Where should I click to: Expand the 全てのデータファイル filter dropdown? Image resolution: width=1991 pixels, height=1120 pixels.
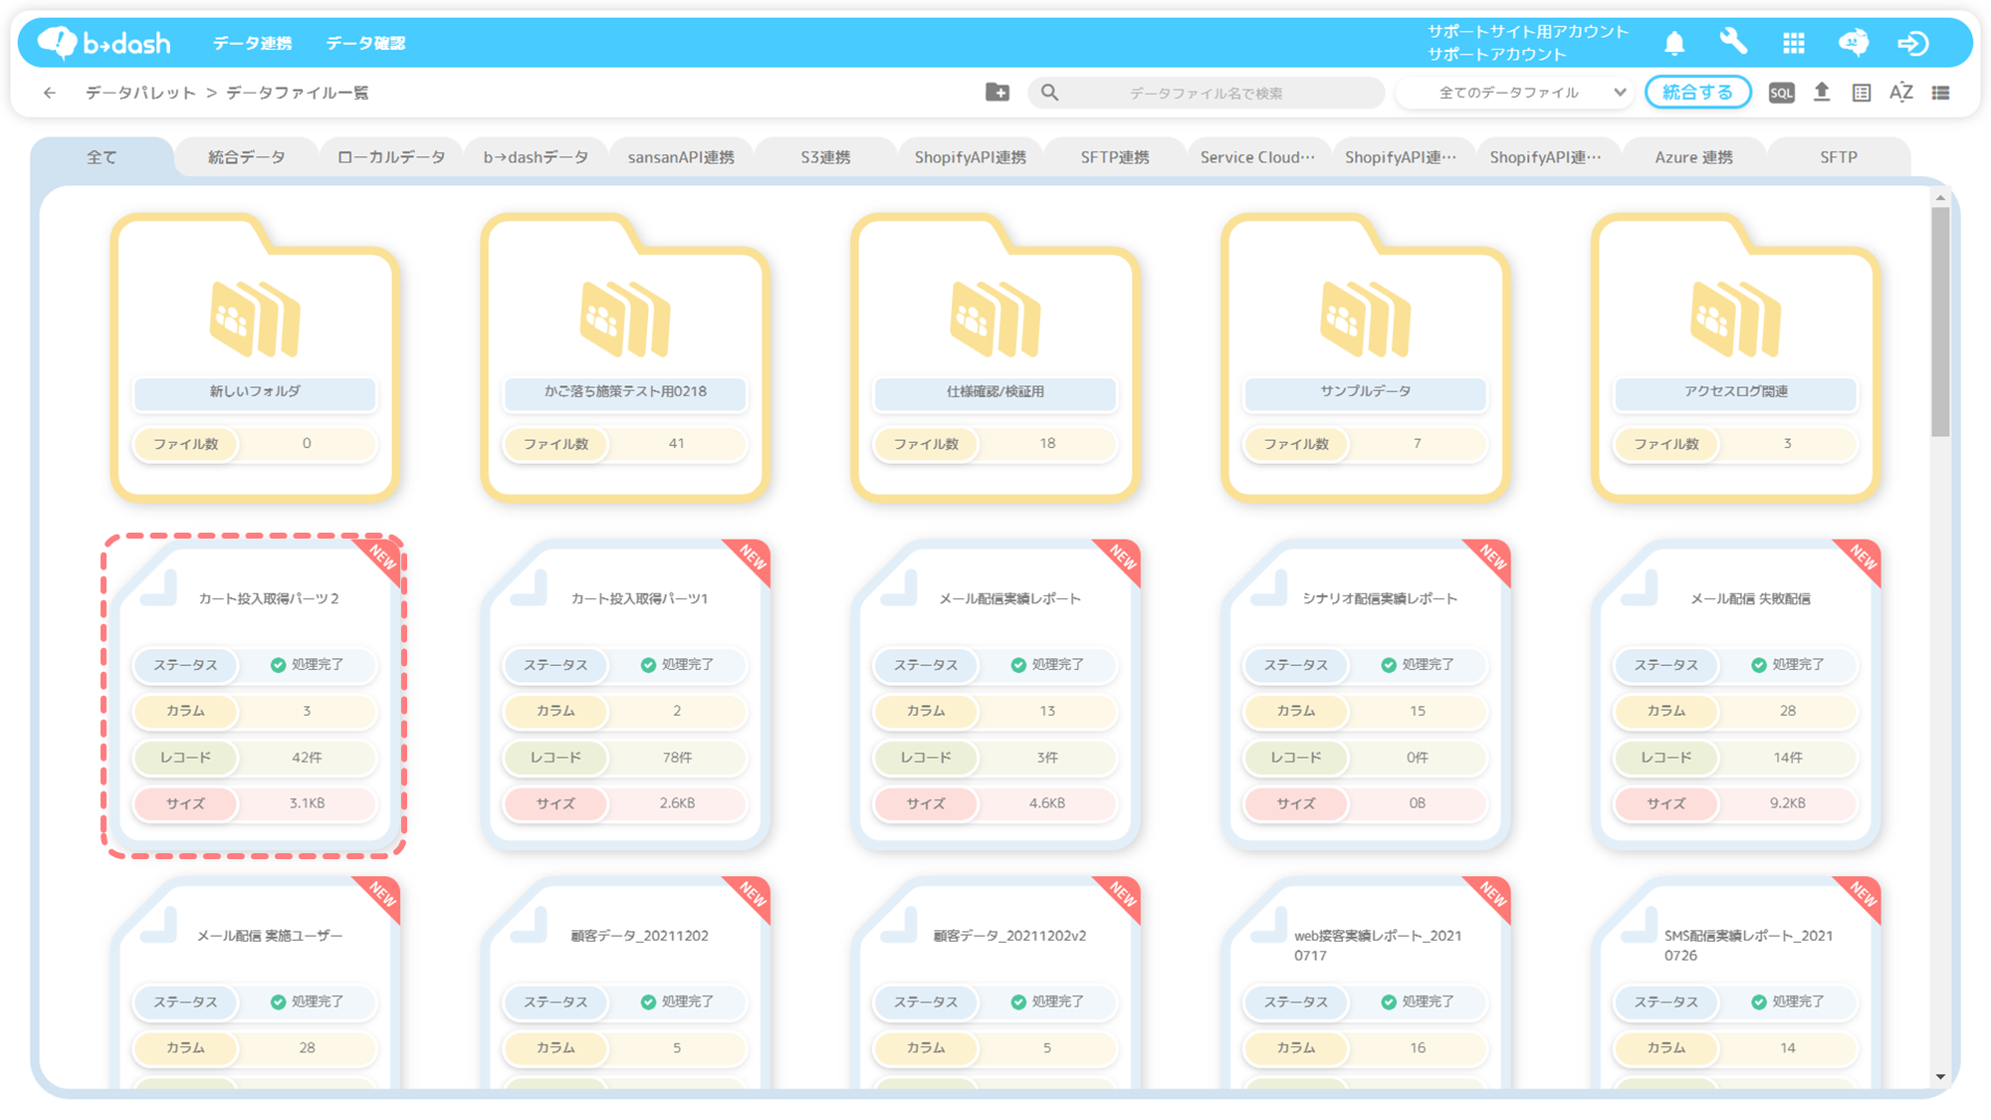click(1515, 93)
